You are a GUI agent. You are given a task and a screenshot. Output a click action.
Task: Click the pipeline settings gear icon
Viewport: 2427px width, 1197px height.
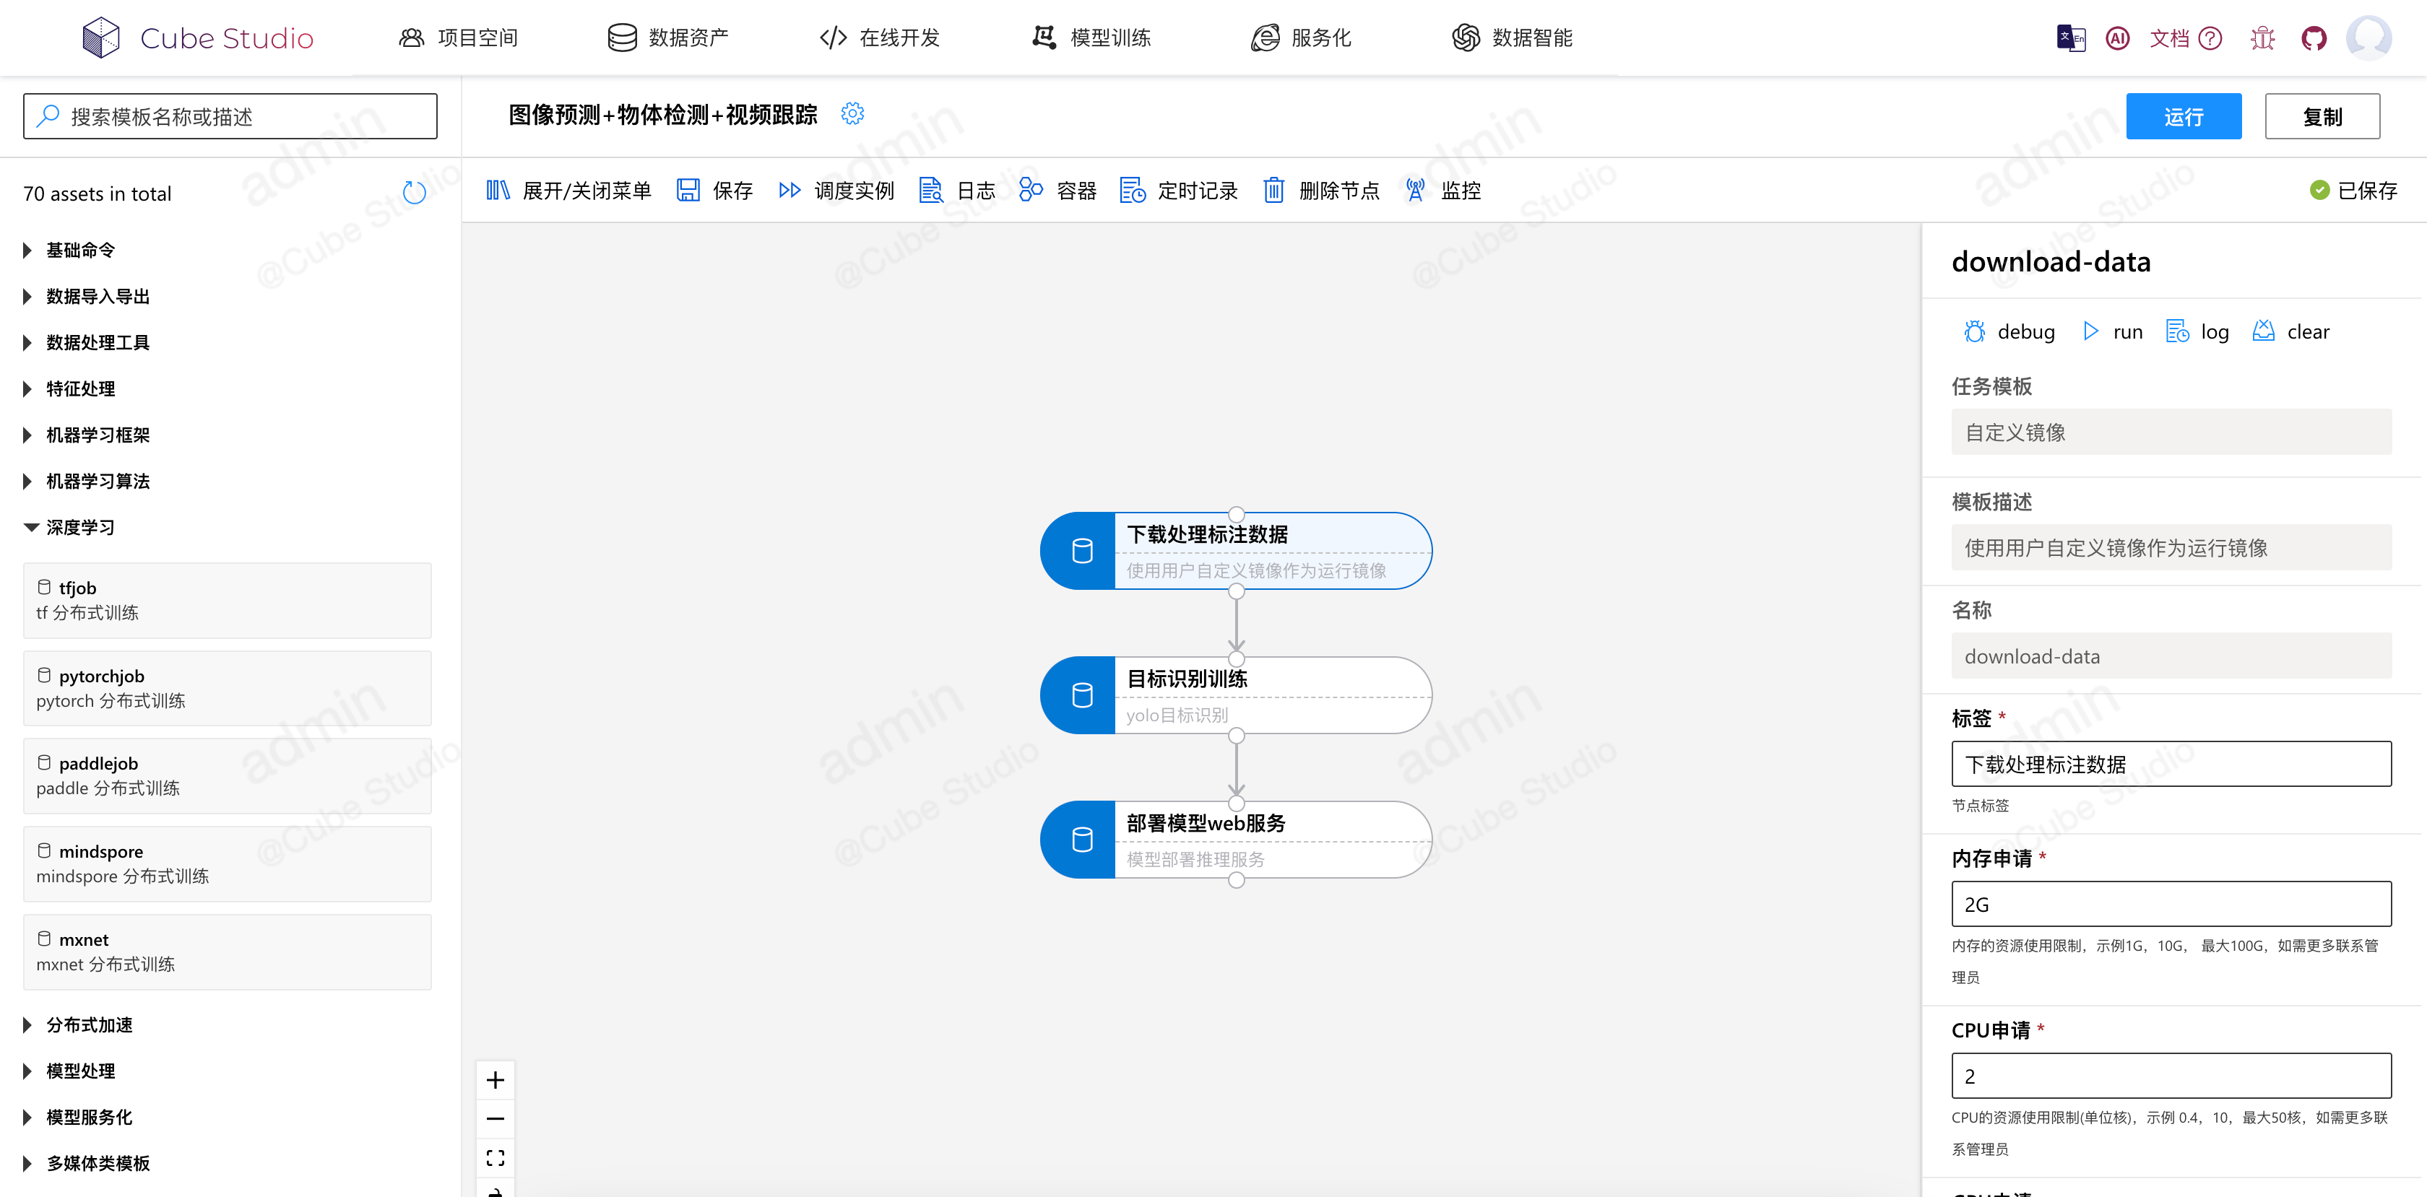pos(852,114)
